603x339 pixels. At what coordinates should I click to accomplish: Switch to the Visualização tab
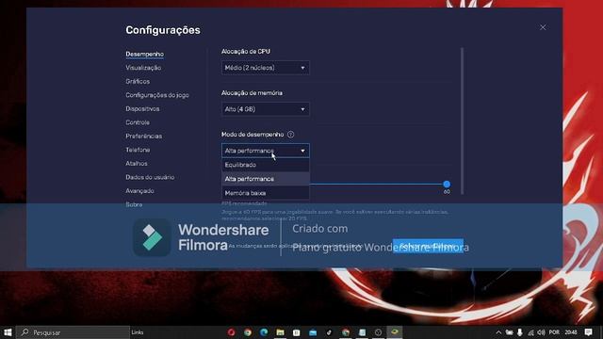click(143, 68)
